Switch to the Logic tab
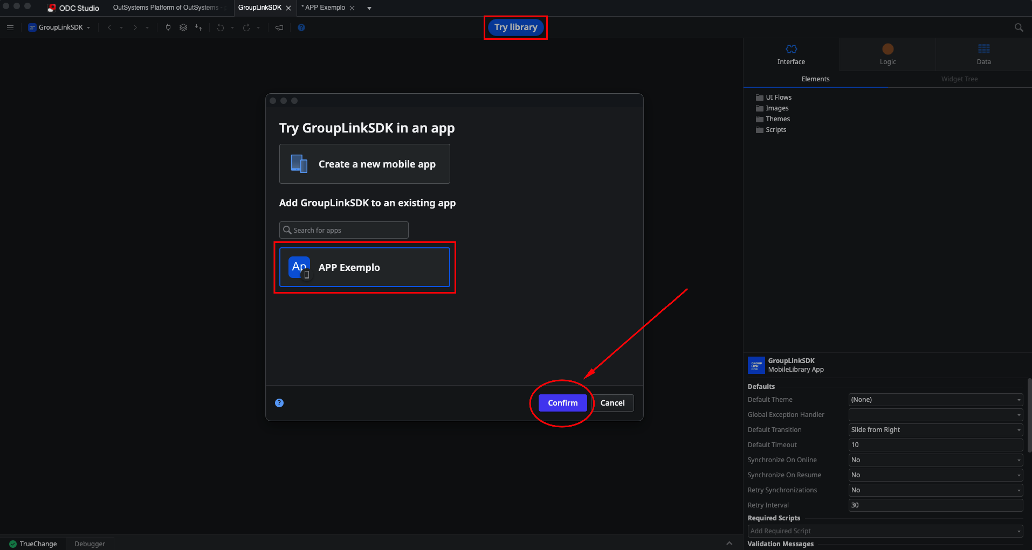This screenshot has width=1032, height=550. (x=886, y=54)
